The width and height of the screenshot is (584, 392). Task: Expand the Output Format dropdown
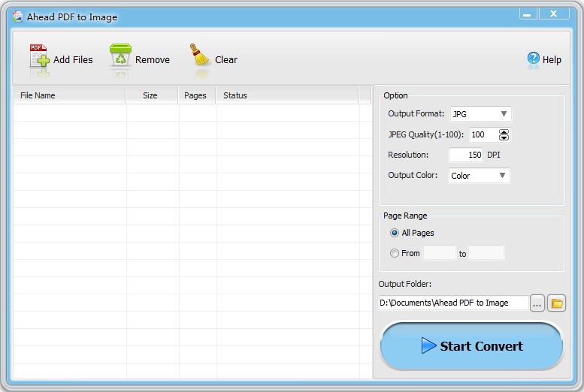coord(480,114)
